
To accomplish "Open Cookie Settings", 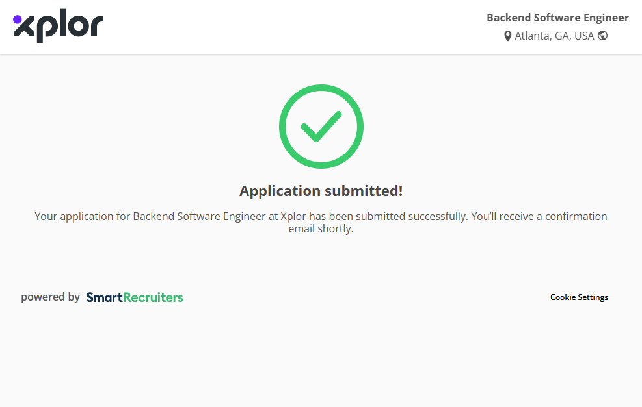I will [x=579, y=297].
